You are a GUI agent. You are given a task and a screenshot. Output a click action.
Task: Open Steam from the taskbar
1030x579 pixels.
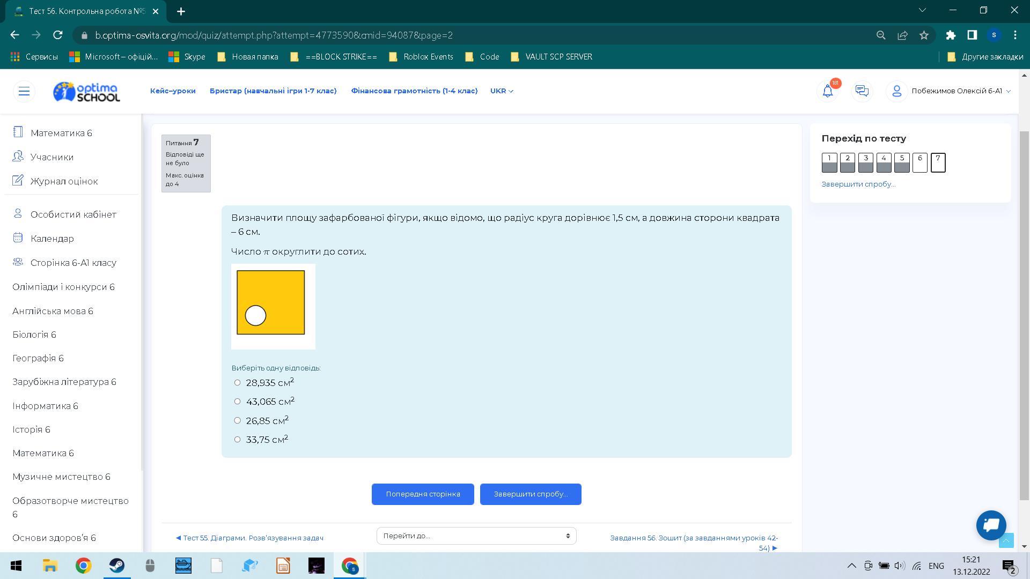pos(116,566)
